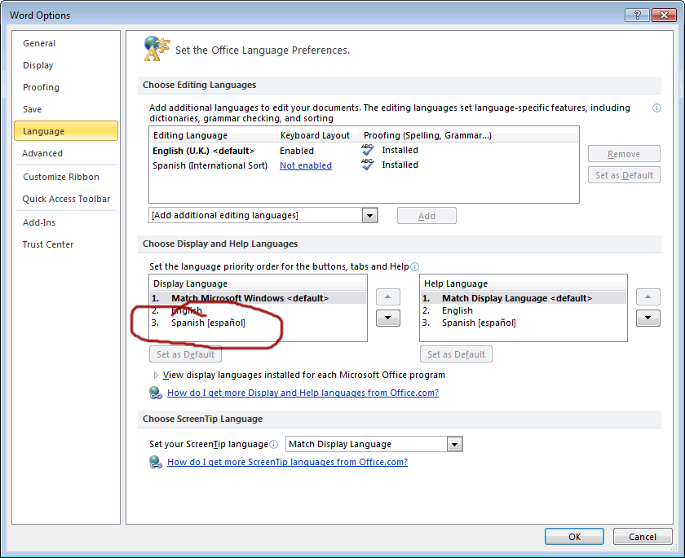Click the Office Language Preferences globe icon
This screenshot has width=685, height=558.
(x=157, y=48)
